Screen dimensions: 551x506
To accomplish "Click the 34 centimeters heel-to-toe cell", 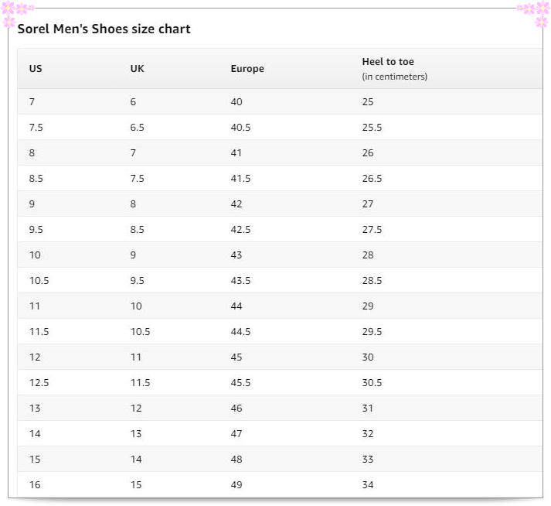I will [368, 485].
